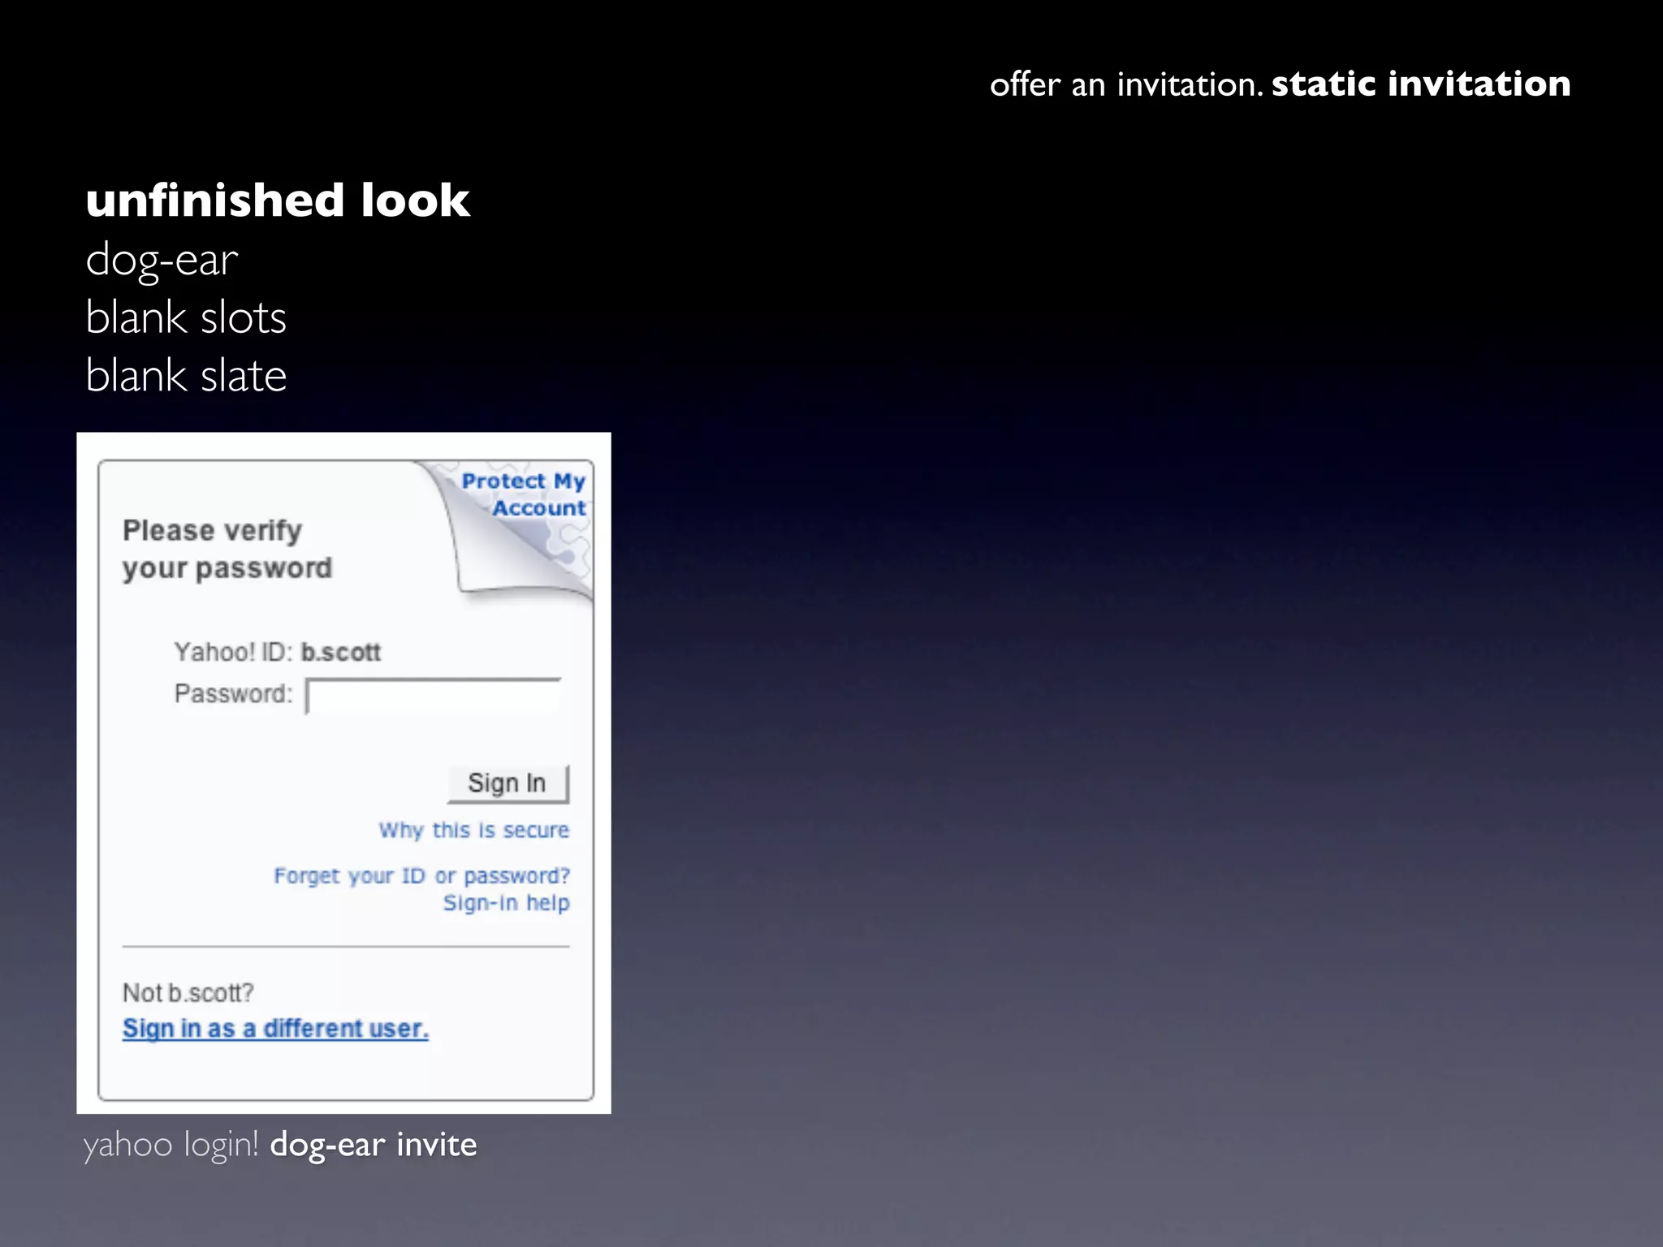The height and width of the screenshot is (1247, 1663).
Task: Open Forget your ID or password link
Action: pos(421,876)
